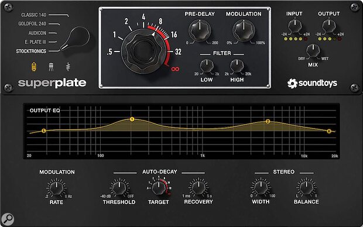This screenshot has height=227, width=363.
Task: Click the Stereo Width knob
Action: click(x=261, y=187)
